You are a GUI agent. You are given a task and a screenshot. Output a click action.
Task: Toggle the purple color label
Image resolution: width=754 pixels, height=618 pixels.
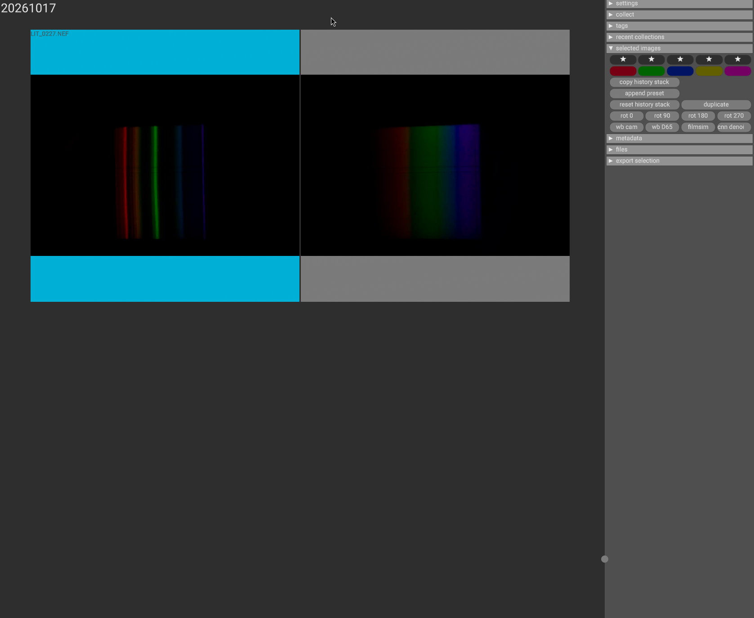click(738, 71)
